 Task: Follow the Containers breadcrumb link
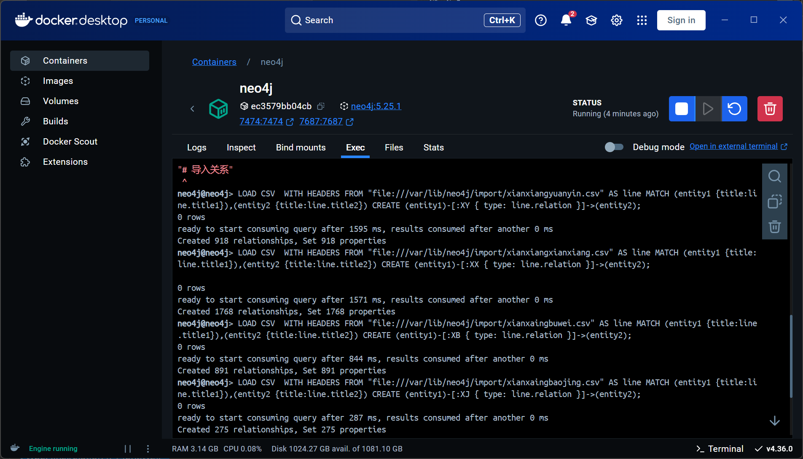click(x=214, y=62)
